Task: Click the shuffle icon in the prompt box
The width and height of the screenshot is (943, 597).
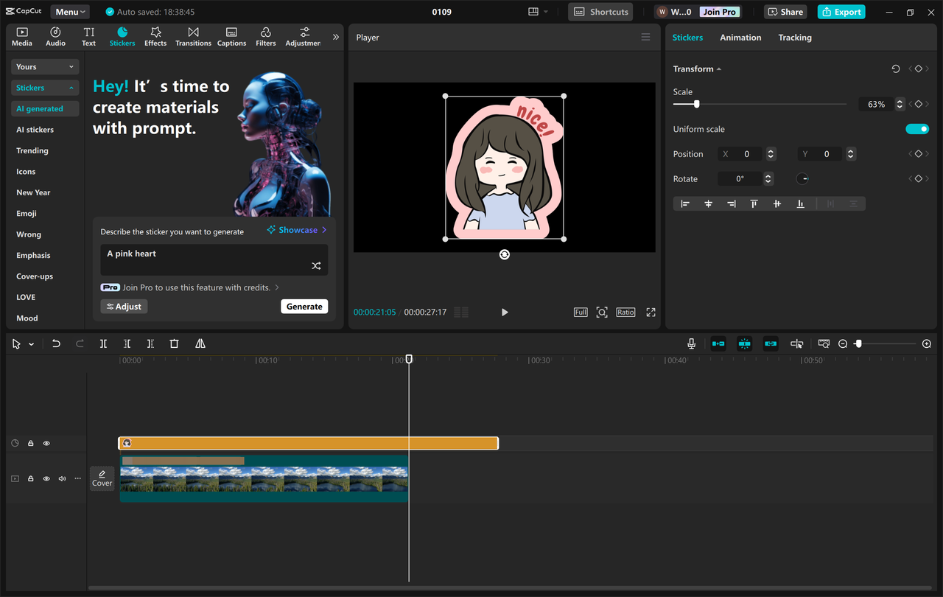Action: [x=316, y=264]
